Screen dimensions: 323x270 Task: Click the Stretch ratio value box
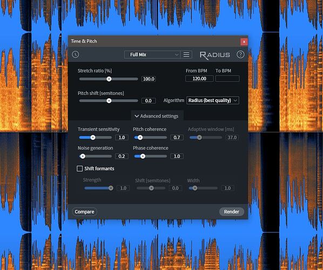[x=149, y=79]
